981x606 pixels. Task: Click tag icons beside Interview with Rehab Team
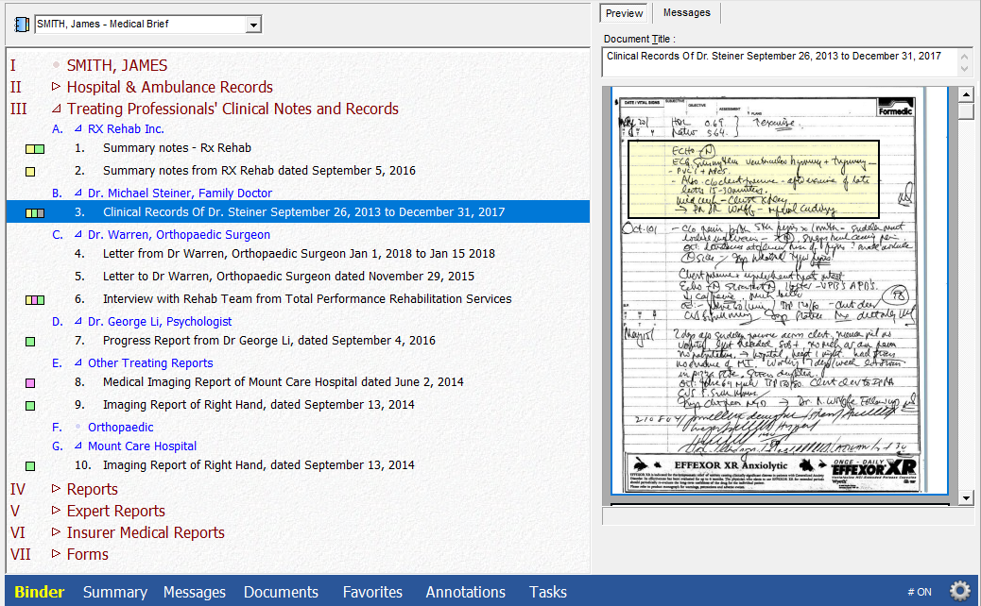coord(35,300)
